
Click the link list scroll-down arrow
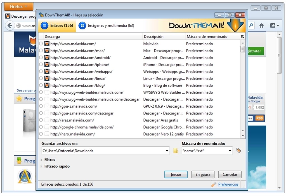[x=243, y=136]
